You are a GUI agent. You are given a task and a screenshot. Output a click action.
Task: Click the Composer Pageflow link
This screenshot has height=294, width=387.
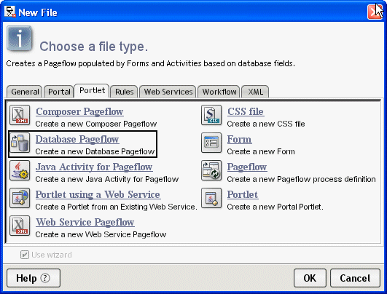79,111
